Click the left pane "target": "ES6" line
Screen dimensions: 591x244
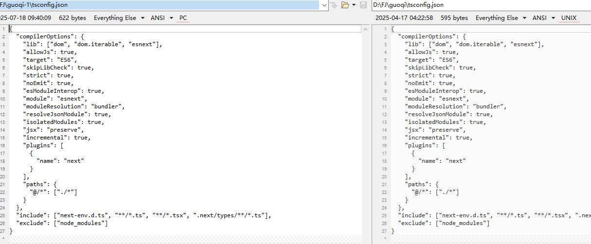50,60
